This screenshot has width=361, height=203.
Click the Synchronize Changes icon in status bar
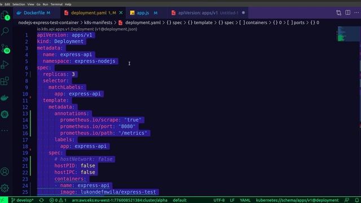(41, 200)
